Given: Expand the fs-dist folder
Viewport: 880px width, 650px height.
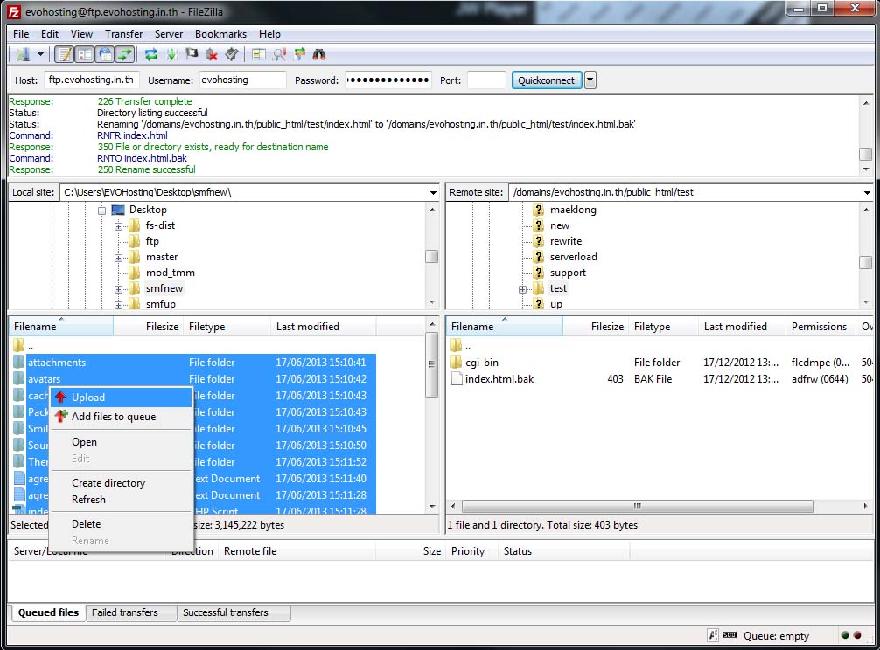Looking at the screenshot, I should pyautogui.click(x=118, y=226).
